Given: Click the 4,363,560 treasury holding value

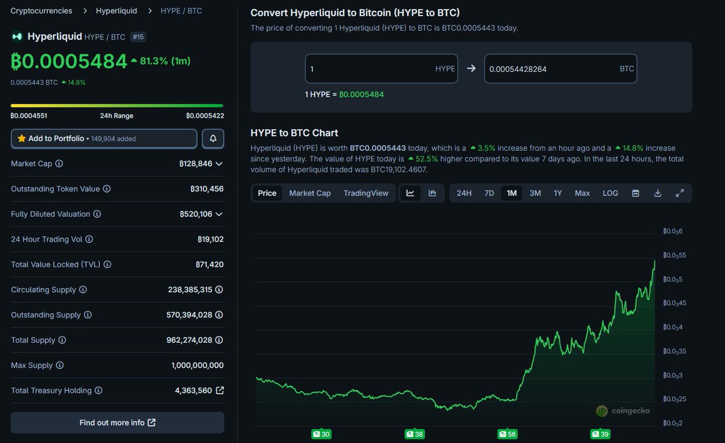Looking at the screenshot, I should [193, 390].
